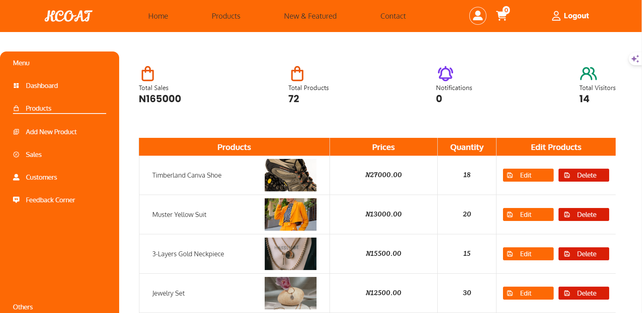Click the Notifications bell icon
642x313 pixels.
(x=445, y=73)
